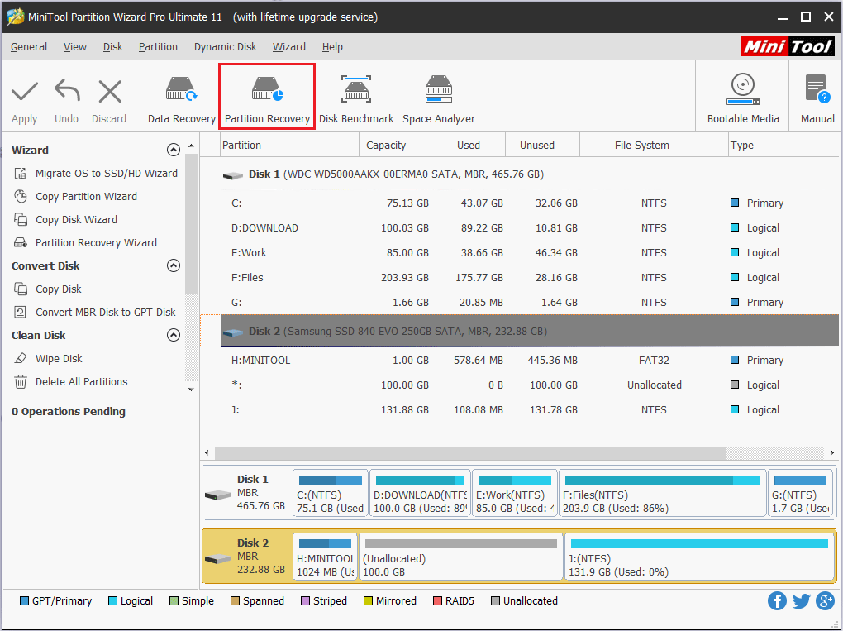Launch Copy Disk Wizard link

76,219
